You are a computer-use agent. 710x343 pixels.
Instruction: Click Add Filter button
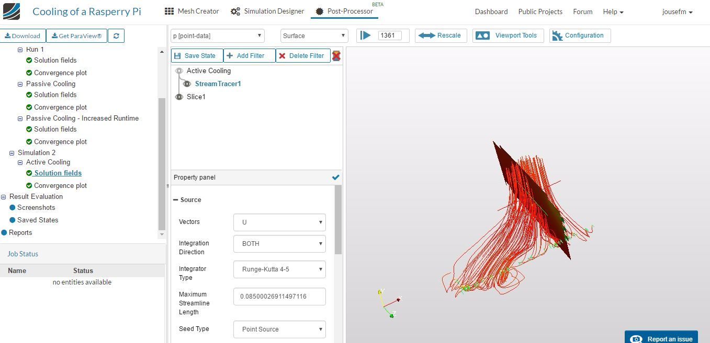(249, 56)
